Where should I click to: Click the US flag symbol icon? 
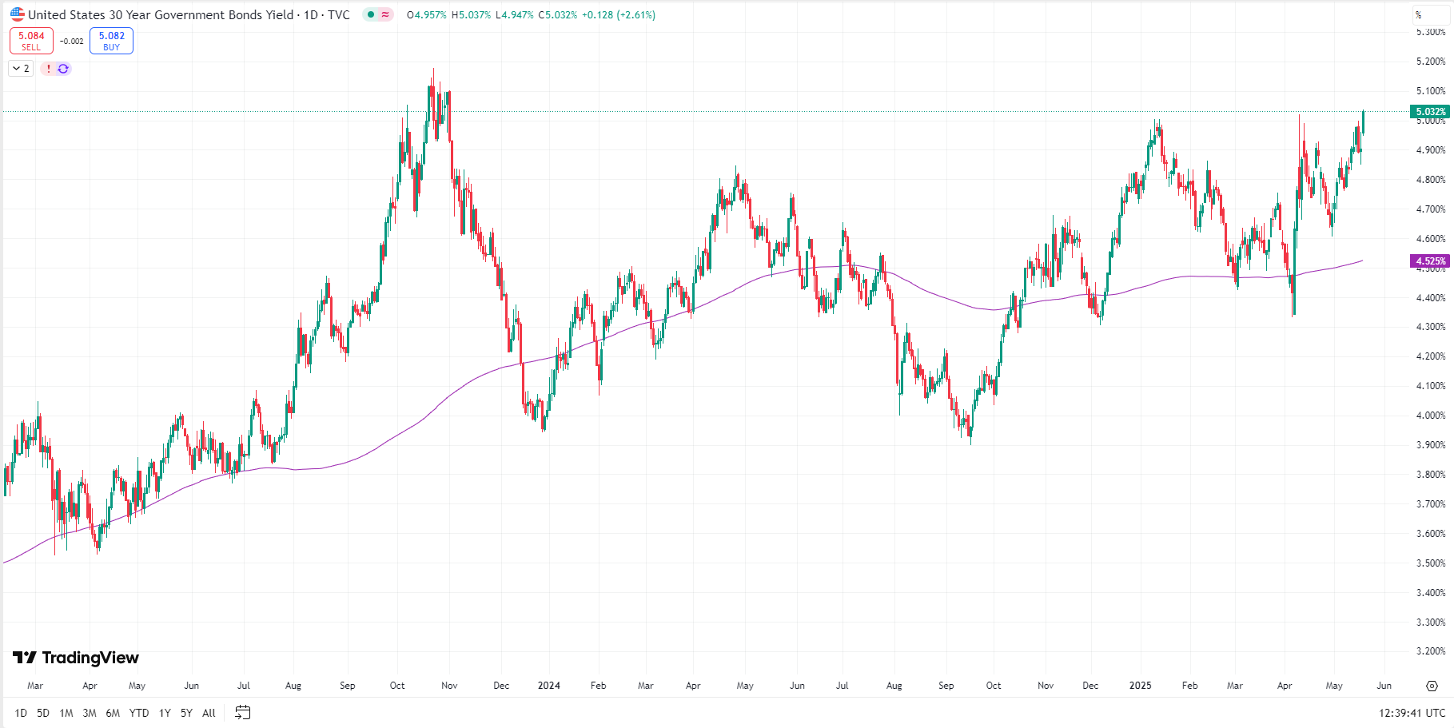tap(18, 14)
